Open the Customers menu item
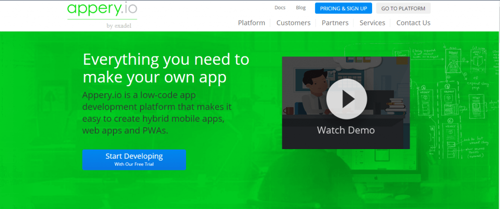Viewport: 500px width, 209px height. [293, 23]
